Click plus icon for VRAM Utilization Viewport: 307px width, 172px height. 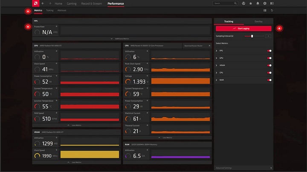[x=56, y=138]
